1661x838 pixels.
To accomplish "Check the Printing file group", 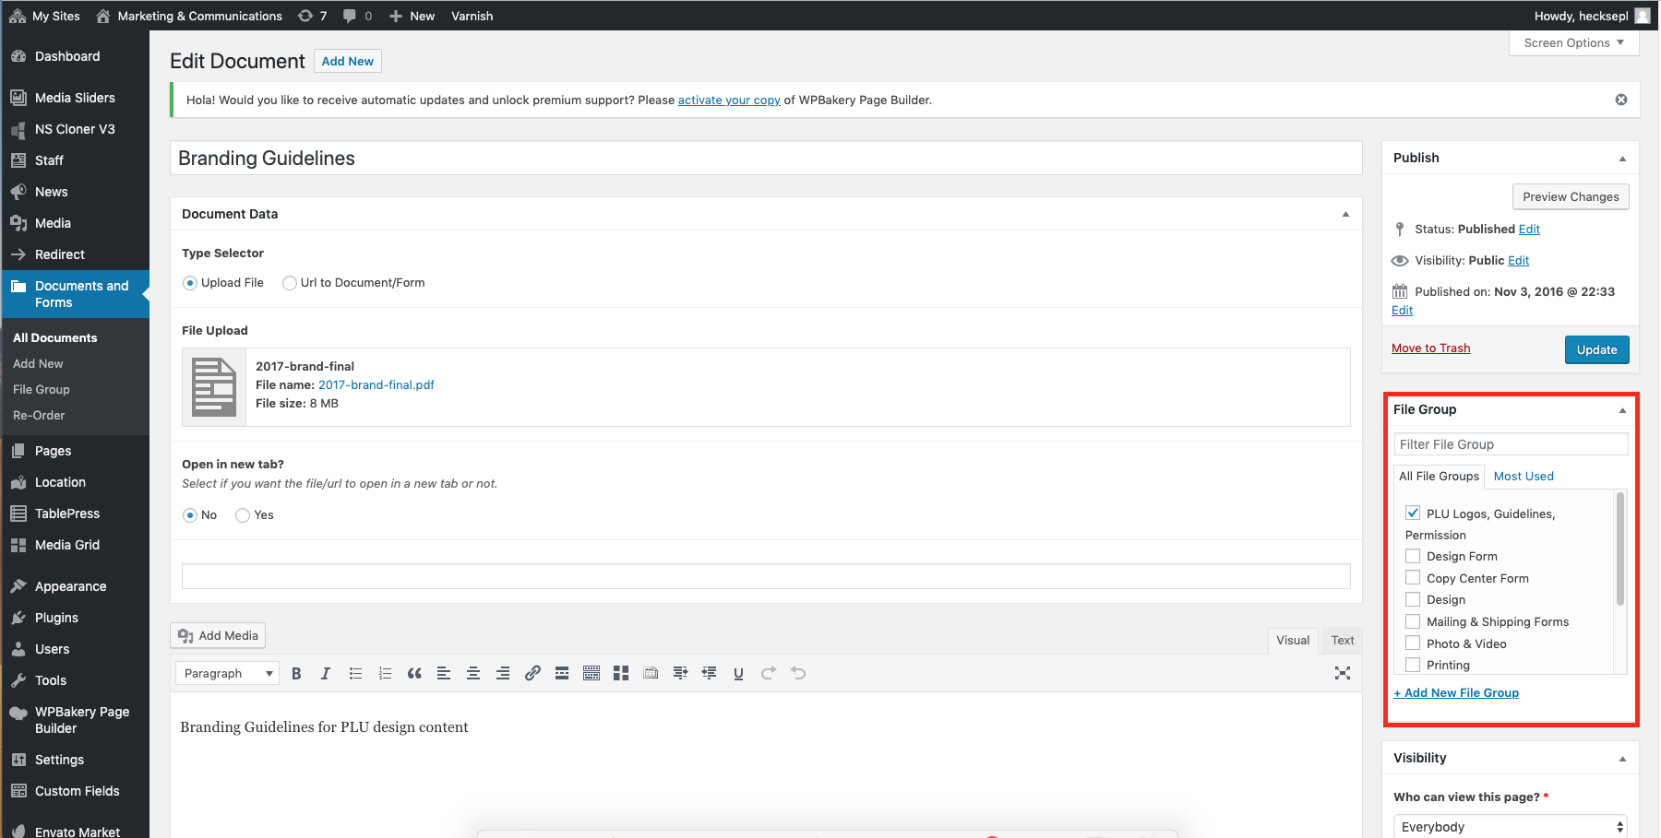I will pos(1413,665).
